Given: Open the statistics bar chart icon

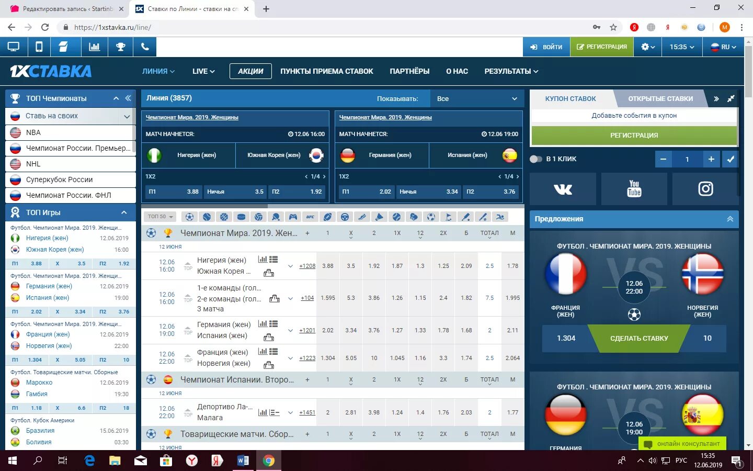Looking at the screenshot, I should point(94,47).
